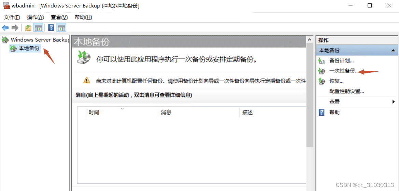Collapse the 本地备份 actions section
Viewport: 399px width, 191px height.
pos(393,50)
